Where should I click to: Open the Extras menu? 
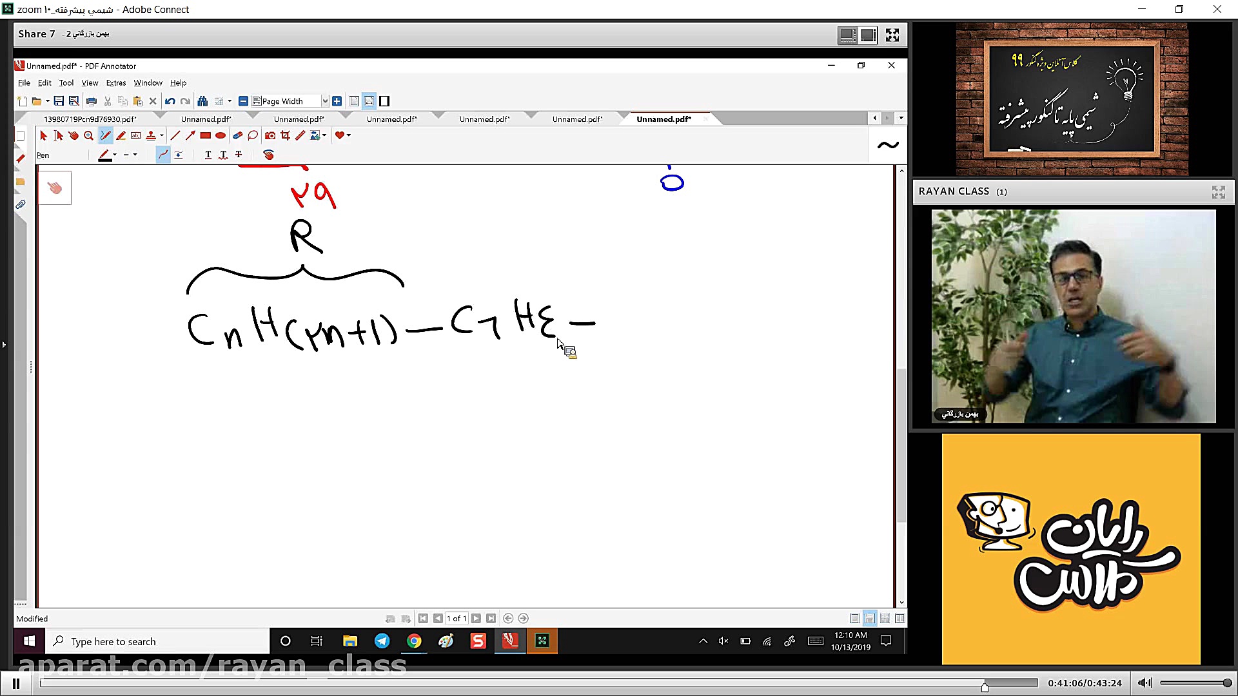pos(116,83)
